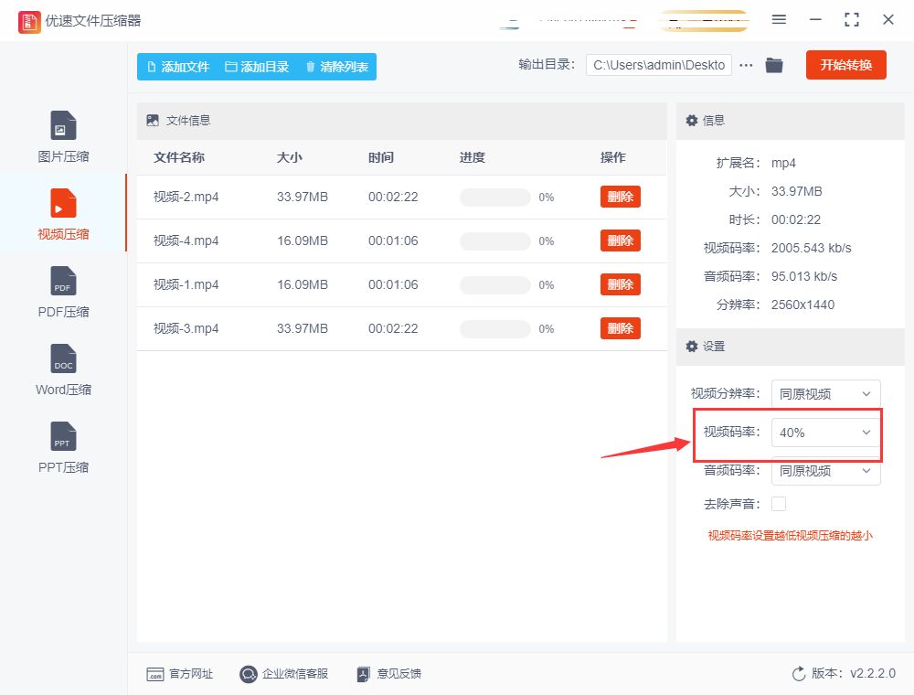914x695 pixels.
Task: Open the hamburger menu in title bar
Action: click(x=779, y=19)
